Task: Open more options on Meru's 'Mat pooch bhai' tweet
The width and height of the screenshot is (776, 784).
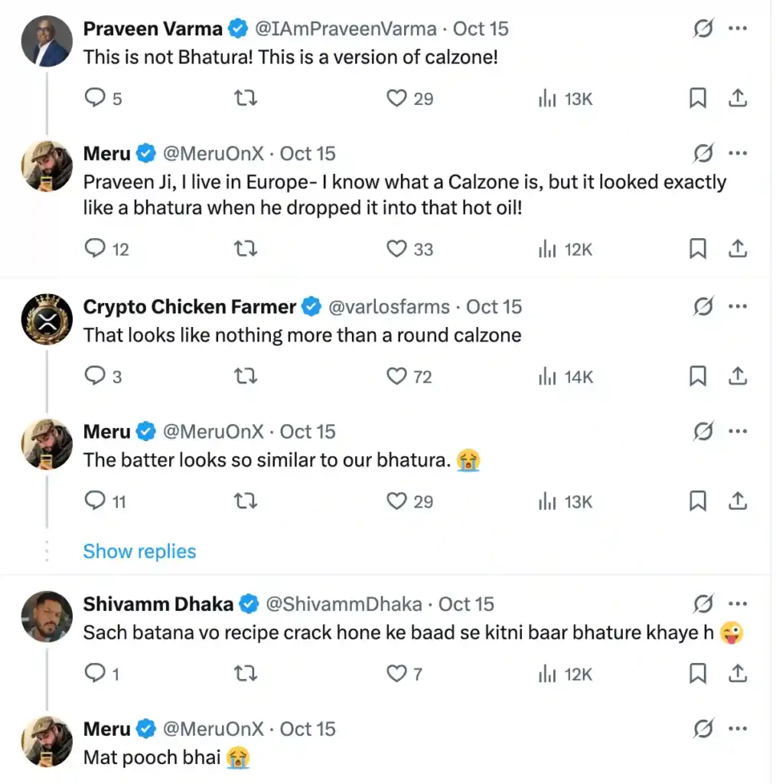Action: [x=737, y=729]
